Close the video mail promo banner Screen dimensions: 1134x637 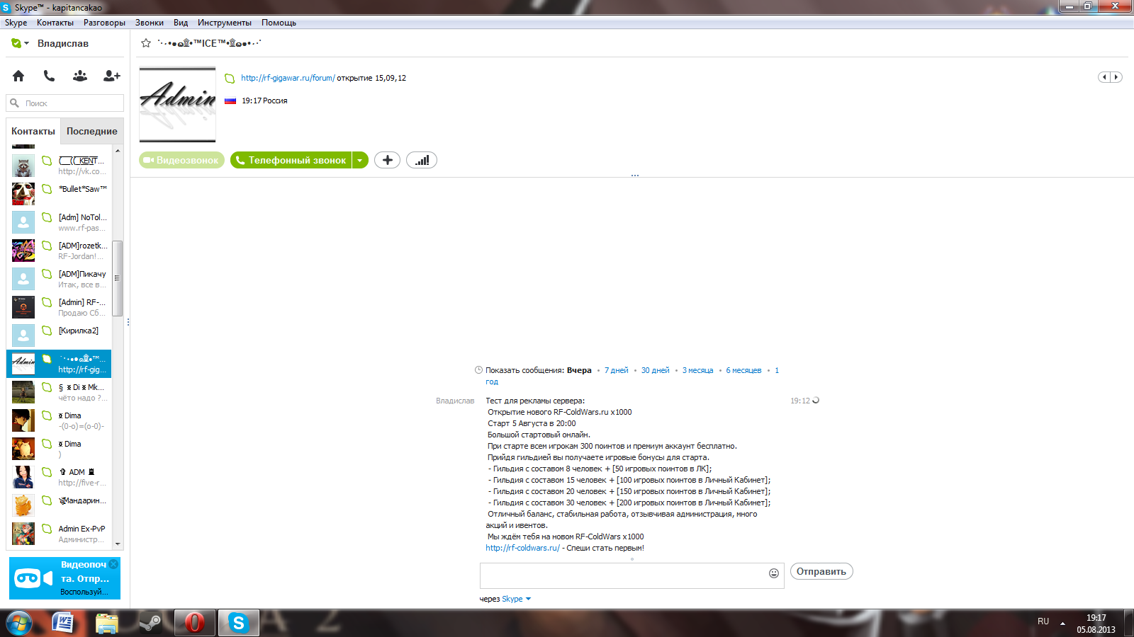[x=113, y=564]
